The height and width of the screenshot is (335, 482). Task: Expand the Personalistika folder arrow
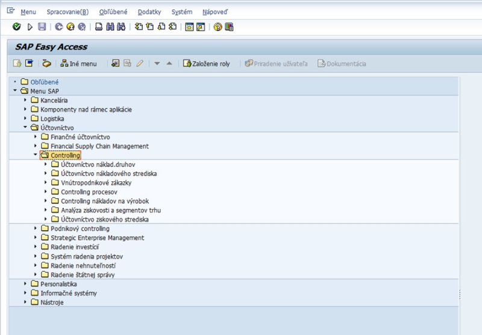[25, 284]
